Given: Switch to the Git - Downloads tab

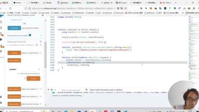Looking at the screenshot, I should point(165,3).
